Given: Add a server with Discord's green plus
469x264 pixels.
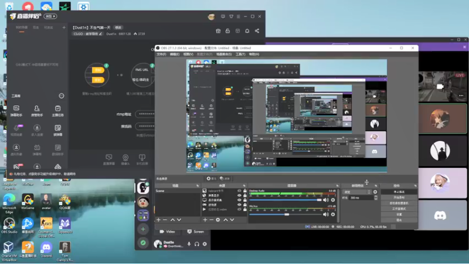Looking at the screenshot, I should pos(143,229).
